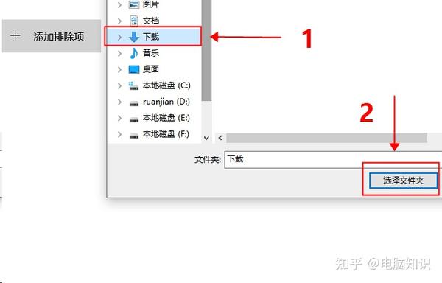Click the tree scrollbar down arrow
The image size is (442, 283).
pyautogui.click(x=206, y=138)
